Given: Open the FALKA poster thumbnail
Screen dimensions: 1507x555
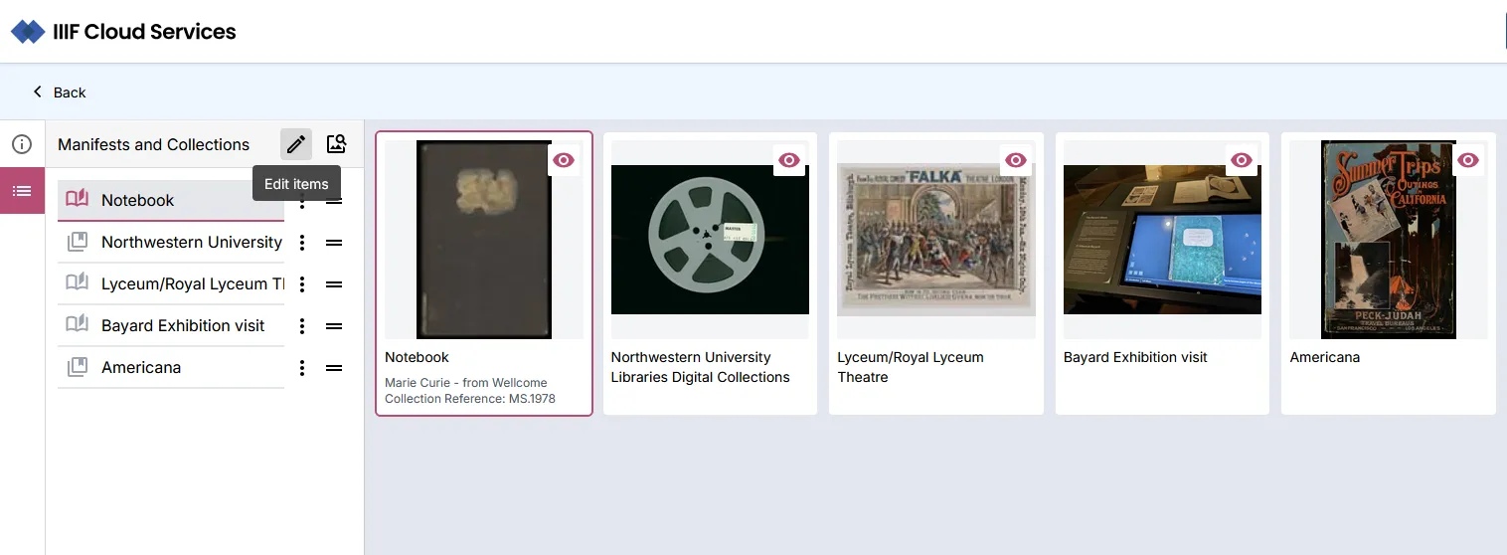Looking at the screenshot, I should click(936, 240).
